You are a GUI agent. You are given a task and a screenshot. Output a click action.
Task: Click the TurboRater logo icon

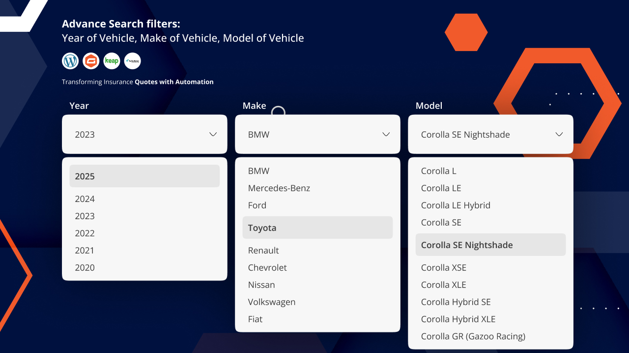[x=133, y=61]
